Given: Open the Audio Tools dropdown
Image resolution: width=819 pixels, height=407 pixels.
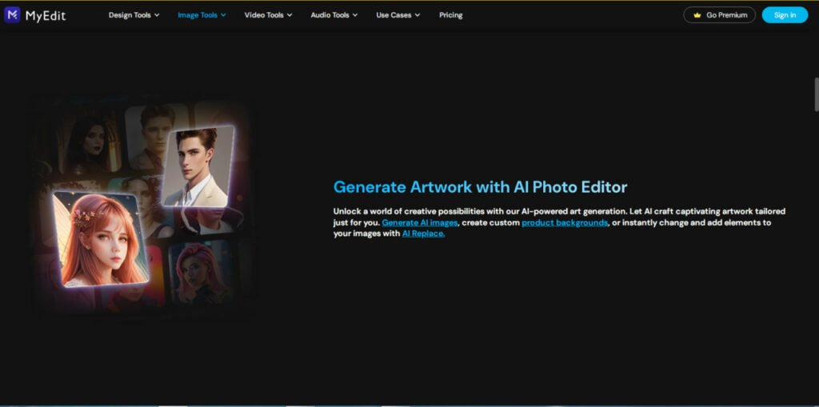Looking at the screenshot, I should [334, 15].
